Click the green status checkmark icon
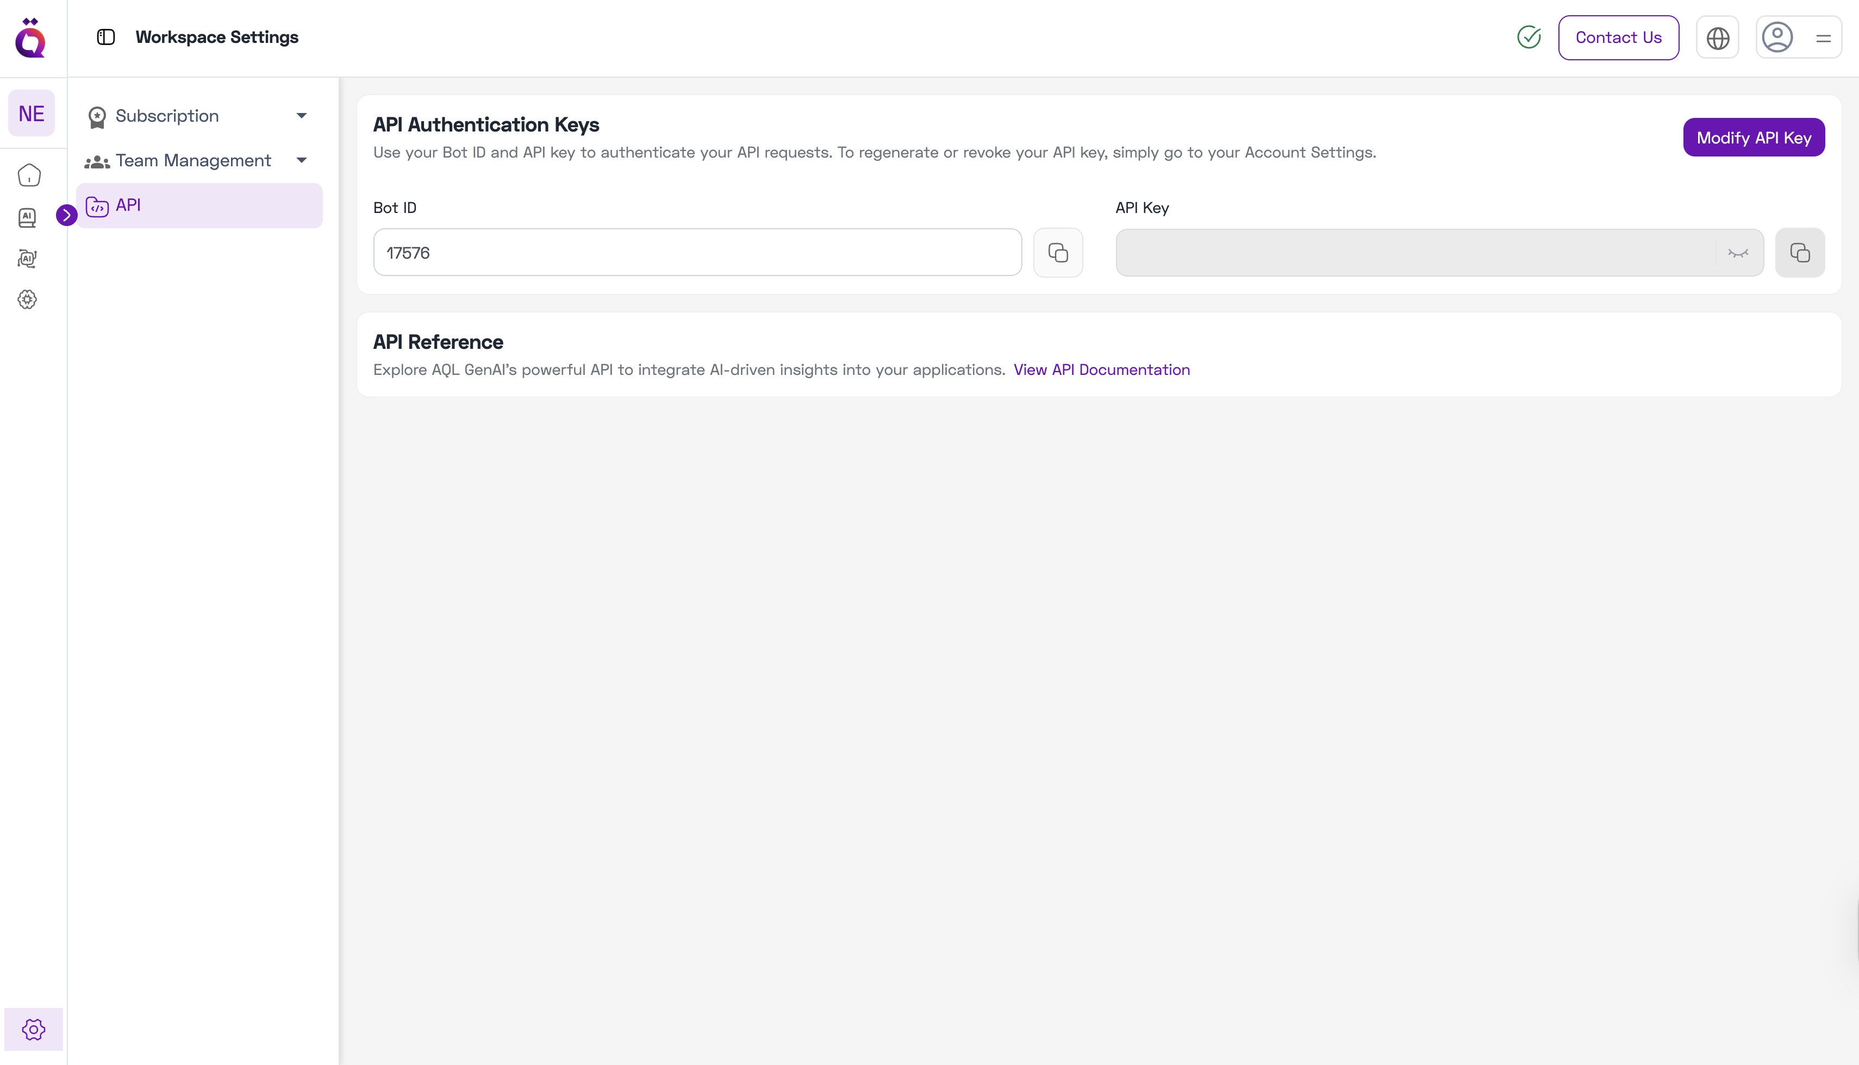 point(1529,36)
